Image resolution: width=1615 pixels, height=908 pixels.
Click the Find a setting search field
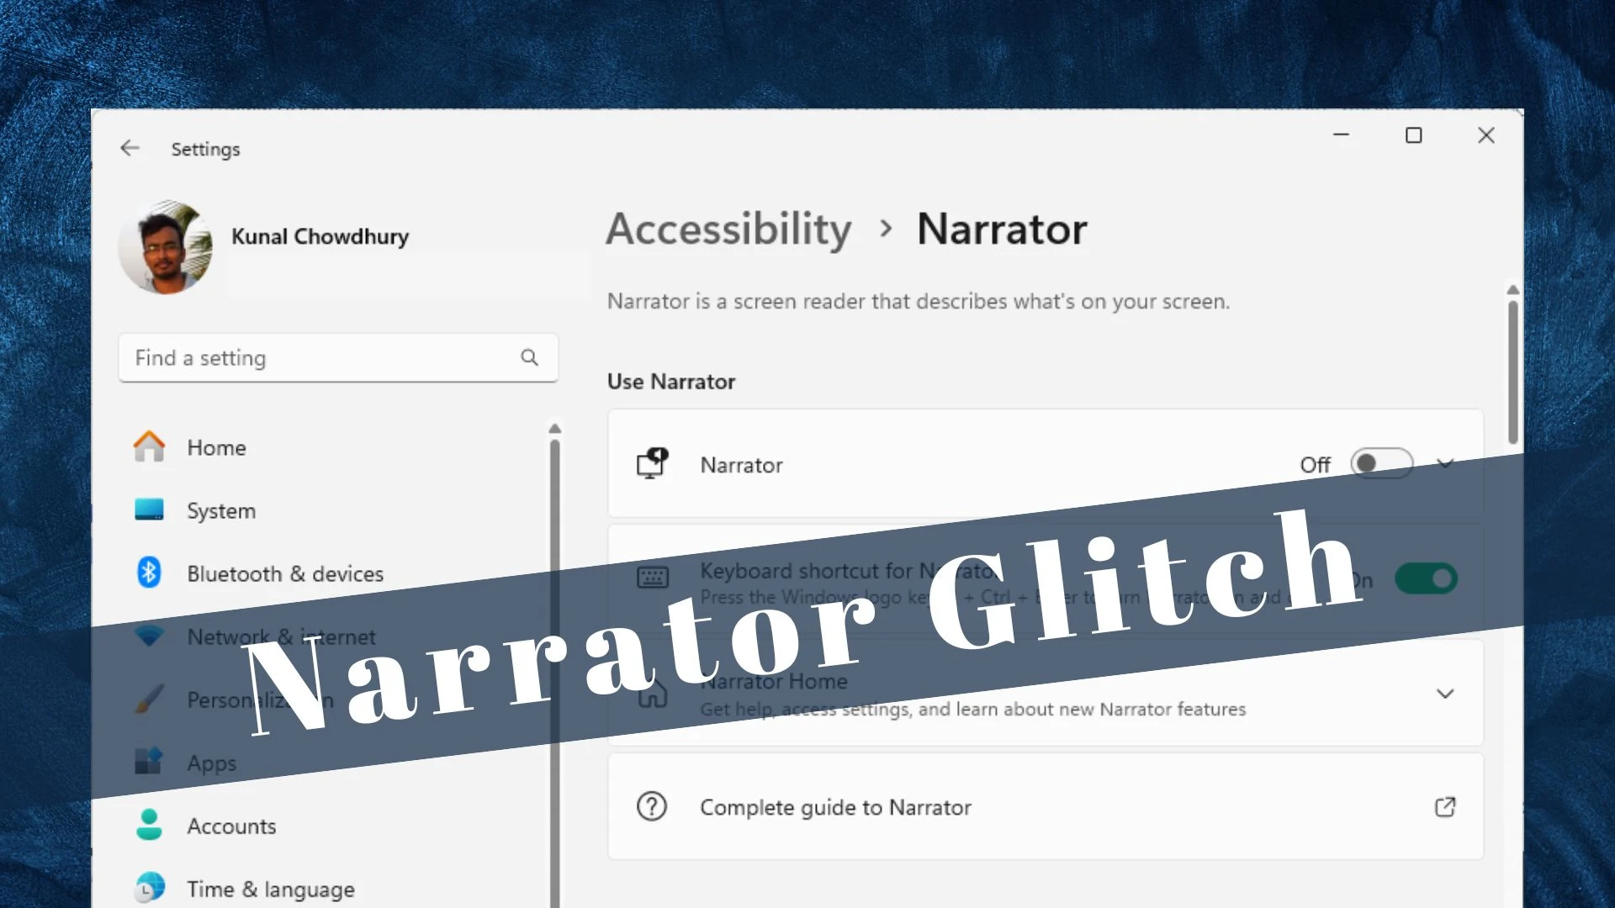click(x=328, y=357)
